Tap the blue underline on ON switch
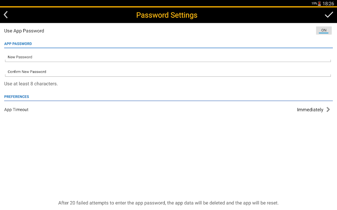This screenshot has width=337, height=210. click(x=324, y=33)
